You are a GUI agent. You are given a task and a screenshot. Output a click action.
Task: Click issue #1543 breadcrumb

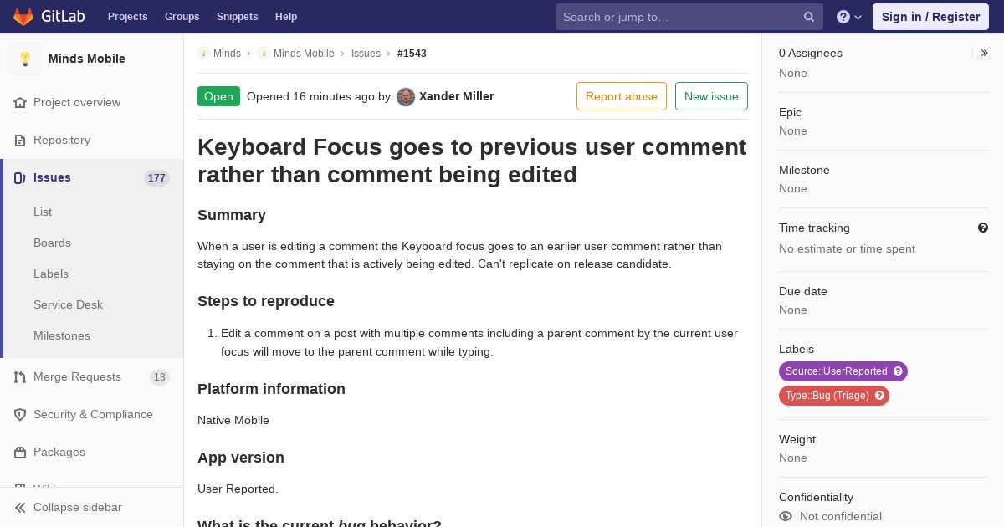(x=412, y=53)
